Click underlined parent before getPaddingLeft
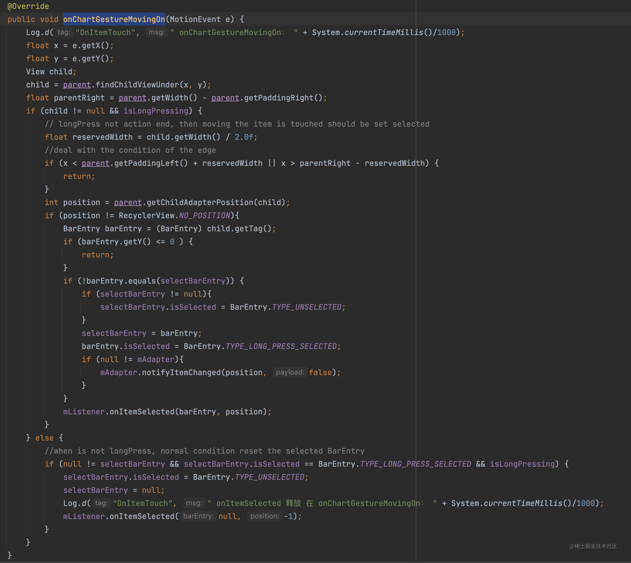This screenshot has height=563, width=631. coord(95,163)
